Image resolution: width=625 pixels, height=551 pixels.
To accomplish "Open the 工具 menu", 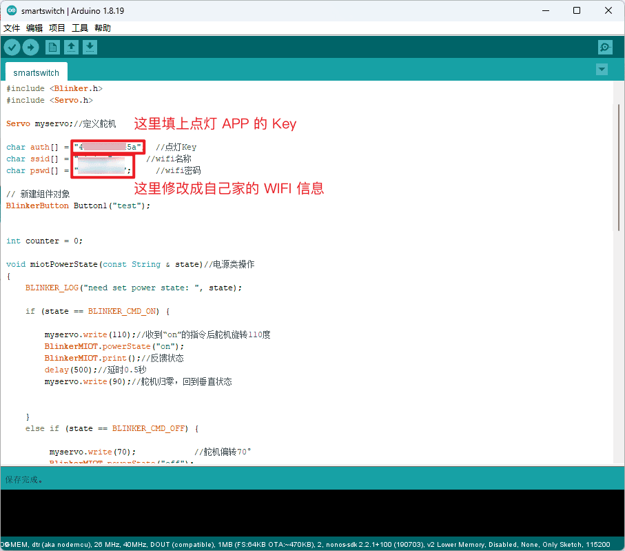I will pyautogui.click(x=80, y=28).
